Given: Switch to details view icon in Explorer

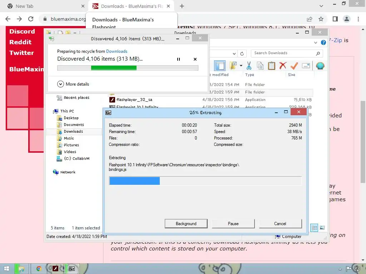Looking at the screenshot, I should (x=314, y=228).
